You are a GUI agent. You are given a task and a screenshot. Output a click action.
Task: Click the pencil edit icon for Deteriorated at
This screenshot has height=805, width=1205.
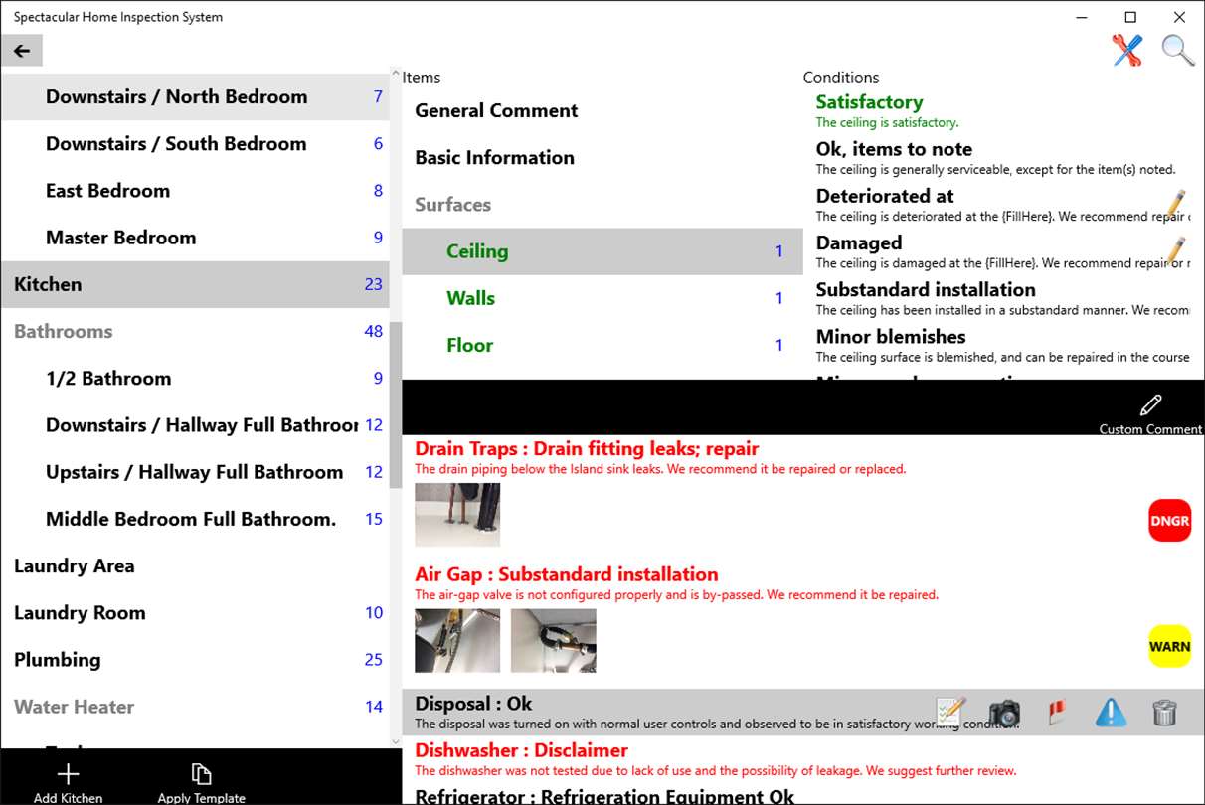pos(1174,202)
